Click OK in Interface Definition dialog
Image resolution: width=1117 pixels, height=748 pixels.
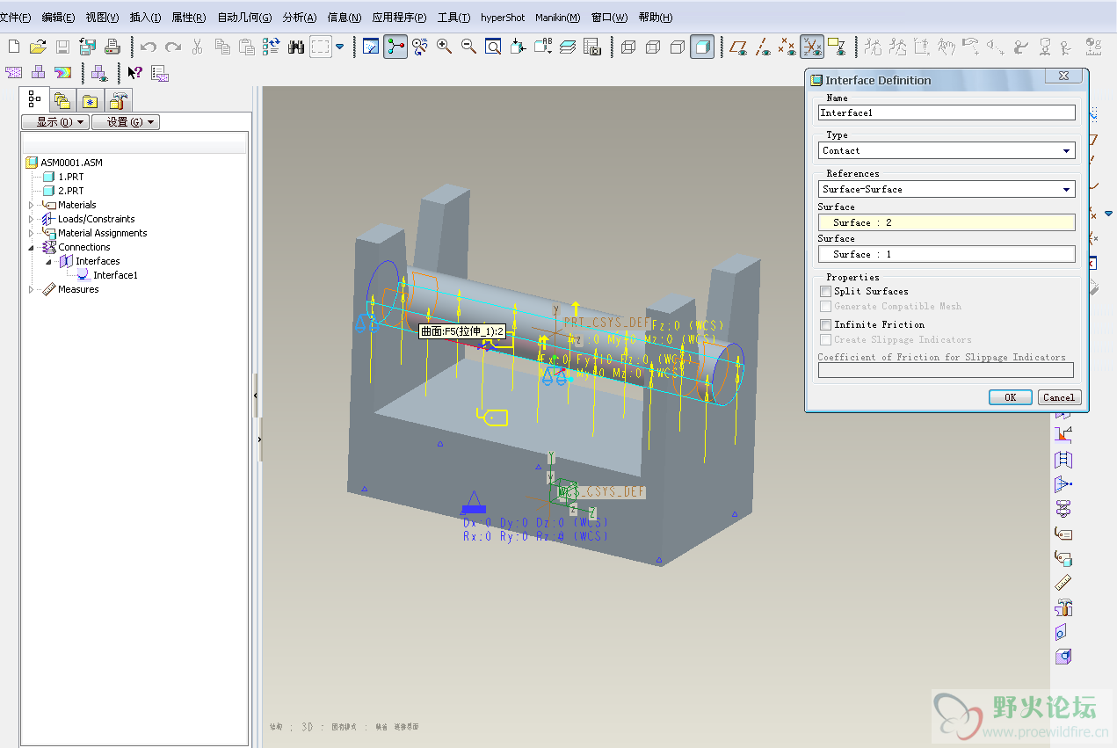[x=1010, y=397]
